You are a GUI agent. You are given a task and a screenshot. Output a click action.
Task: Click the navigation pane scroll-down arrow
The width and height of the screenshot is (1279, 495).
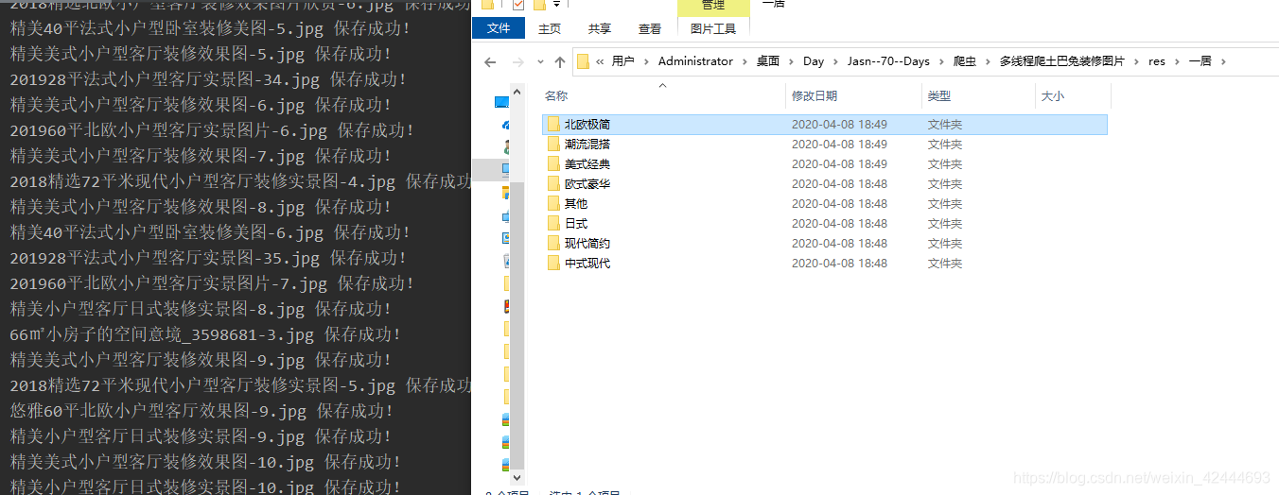point(517,479)
